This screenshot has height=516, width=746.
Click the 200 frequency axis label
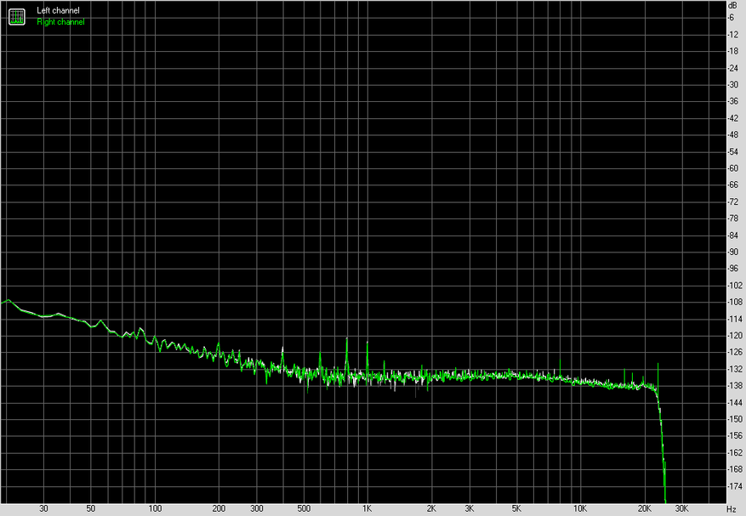(x=219, y=508)
